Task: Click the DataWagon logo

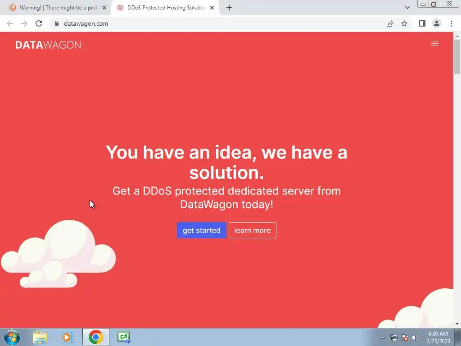Action: 48,45
